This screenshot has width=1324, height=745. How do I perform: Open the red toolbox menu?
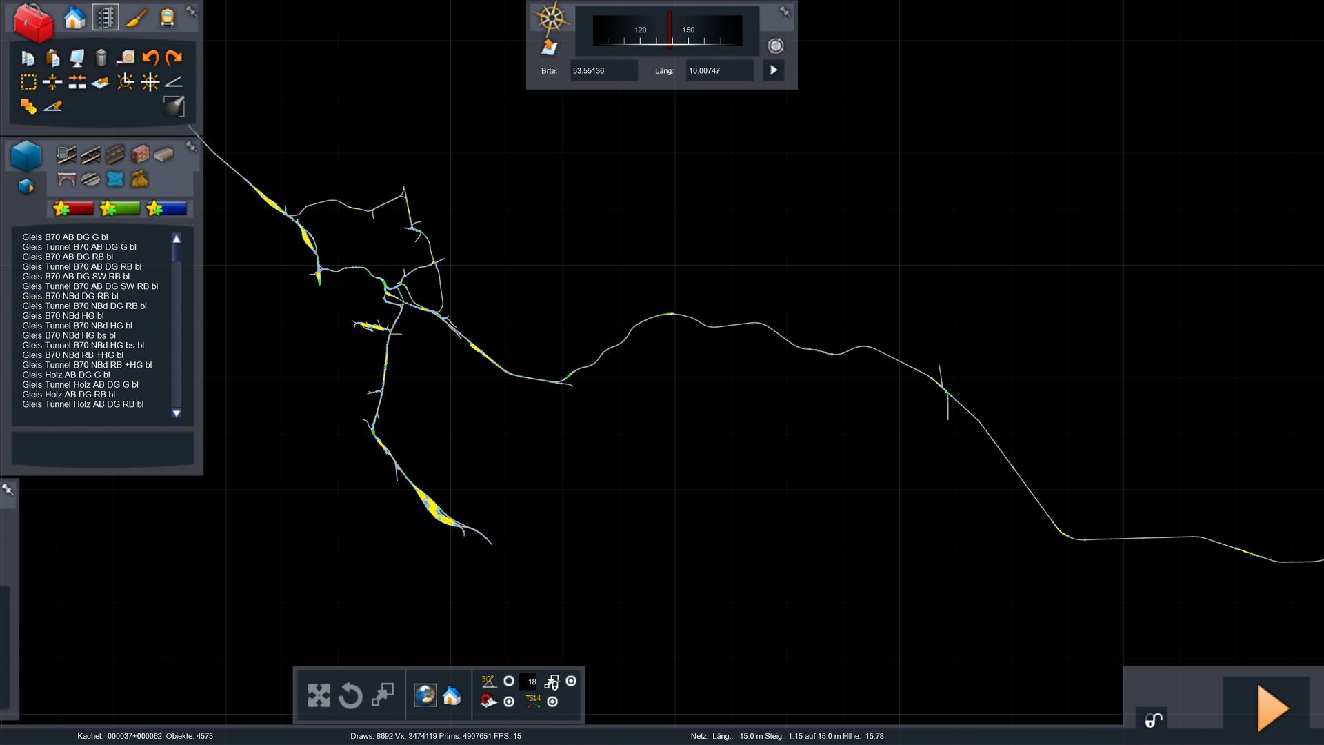pyautogui.click(x=33, y=22)
